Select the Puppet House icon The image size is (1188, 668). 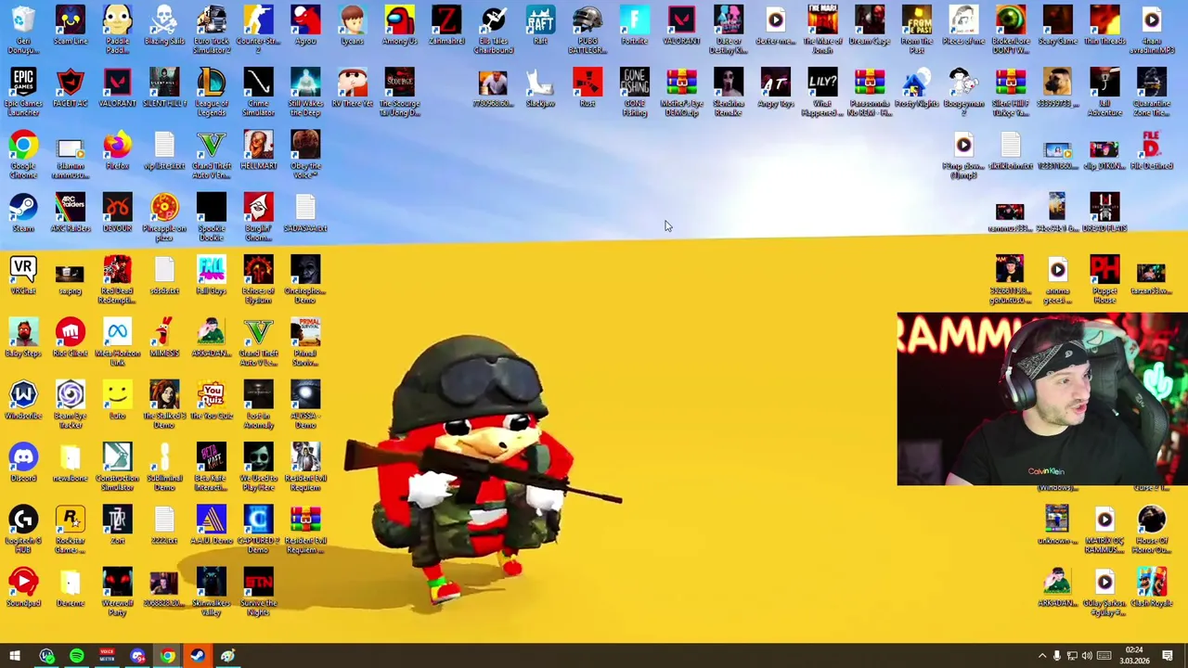1104,278
